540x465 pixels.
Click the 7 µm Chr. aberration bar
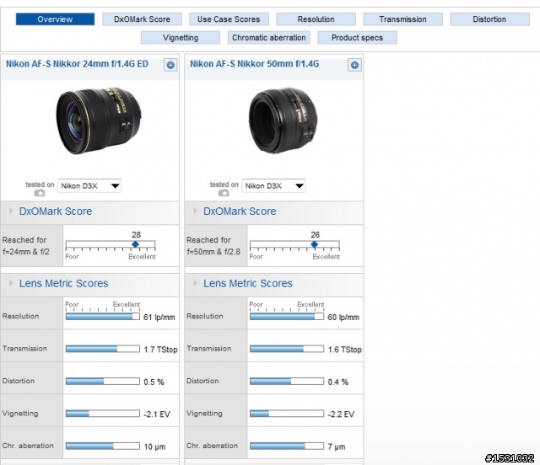coord(287,446)
